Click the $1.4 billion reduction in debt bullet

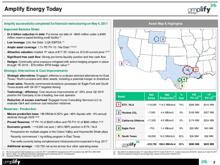pyautogui.click(x=57, y=36)
